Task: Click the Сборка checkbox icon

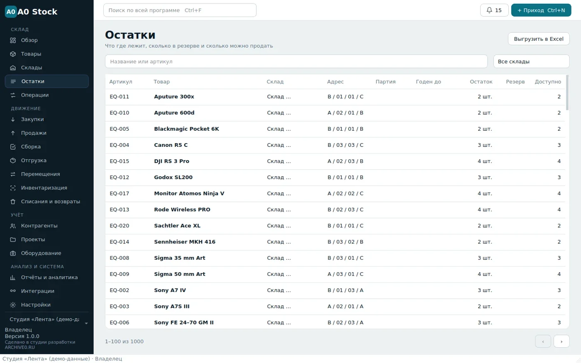Action: 13,147
